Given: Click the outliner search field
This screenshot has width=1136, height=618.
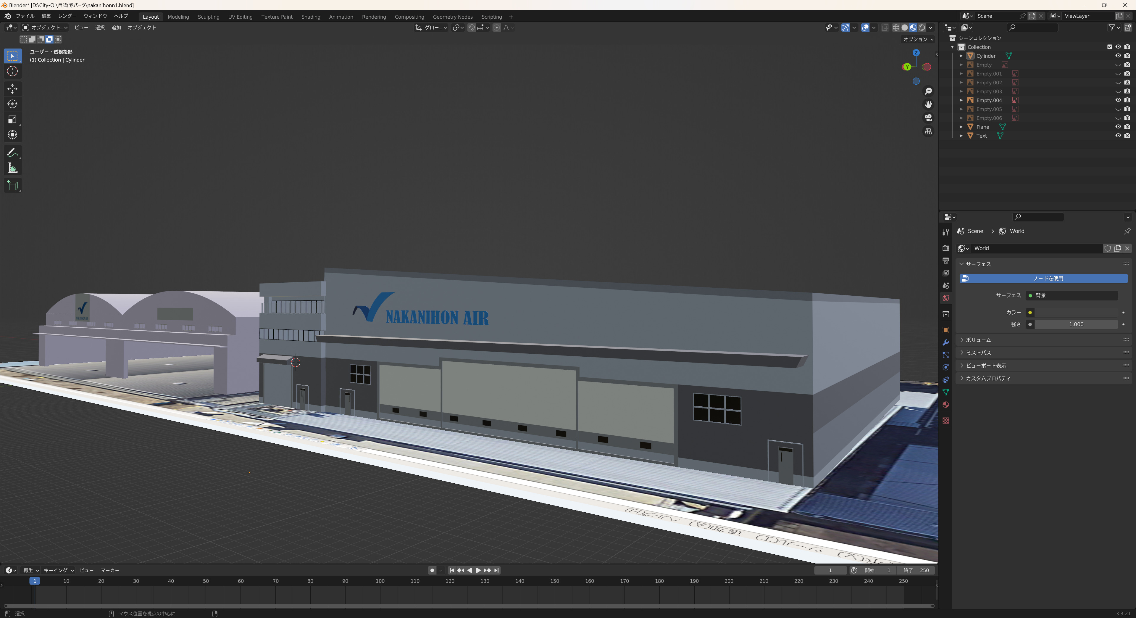Looking at the screenshot, I should click(x=1032, y=27).
